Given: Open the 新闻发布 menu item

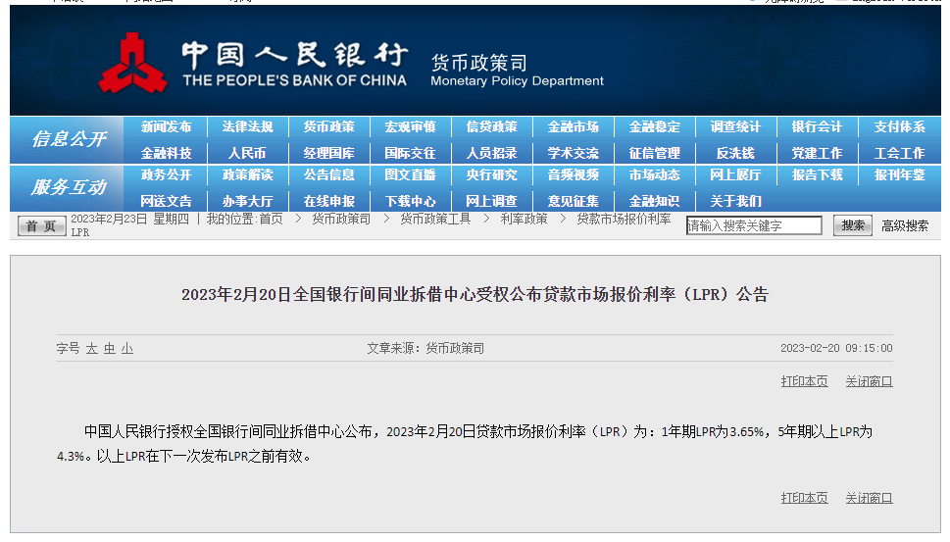Looking at the screenshot, I should click(166, 127).
